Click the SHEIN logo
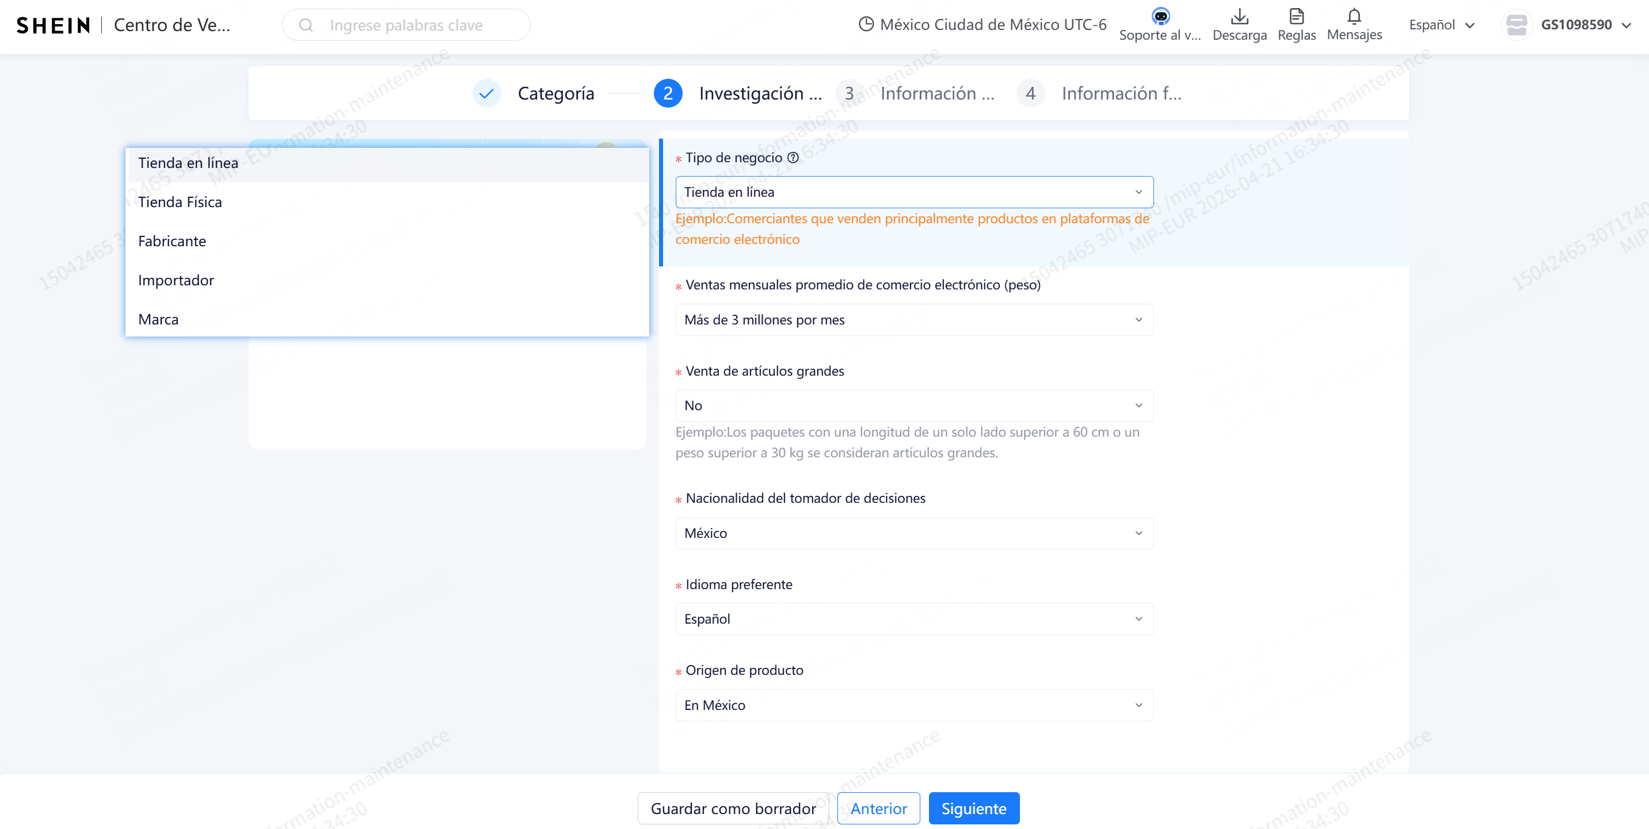1649x829 pixels. click(53, 25)
